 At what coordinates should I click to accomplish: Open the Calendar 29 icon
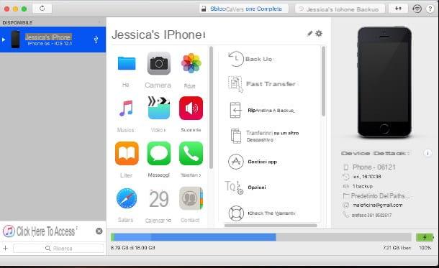(x=159, y=199)
